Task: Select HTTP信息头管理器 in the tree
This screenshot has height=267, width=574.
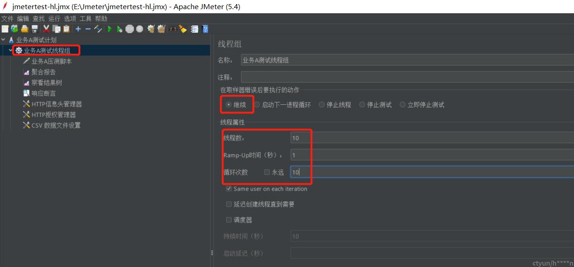Action: pyautogui.click(x=57, y=104)
